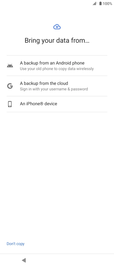Tap the word 'cloud' in the second option title
Screen dimensions: 114x267
pyautogui.click(x=62, y=83)
